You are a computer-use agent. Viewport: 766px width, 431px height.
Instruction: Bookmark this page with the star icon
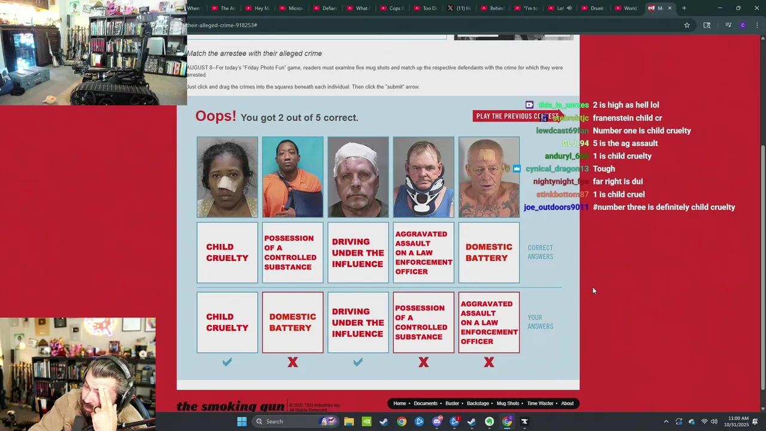pos(687,25)
